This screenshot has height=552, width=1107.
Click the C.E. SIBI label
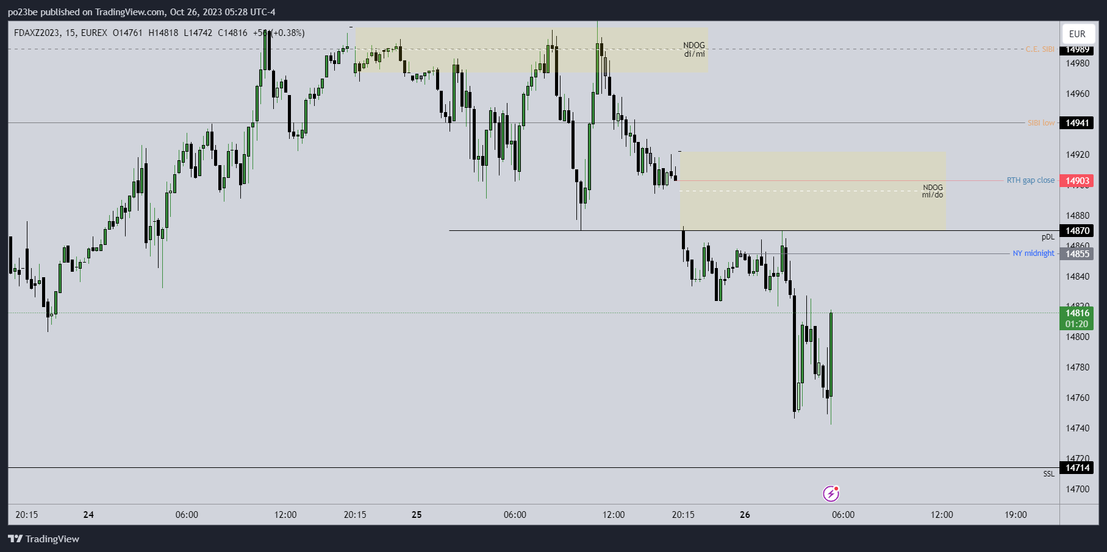pyautogui.click(x=1039, y=49)
